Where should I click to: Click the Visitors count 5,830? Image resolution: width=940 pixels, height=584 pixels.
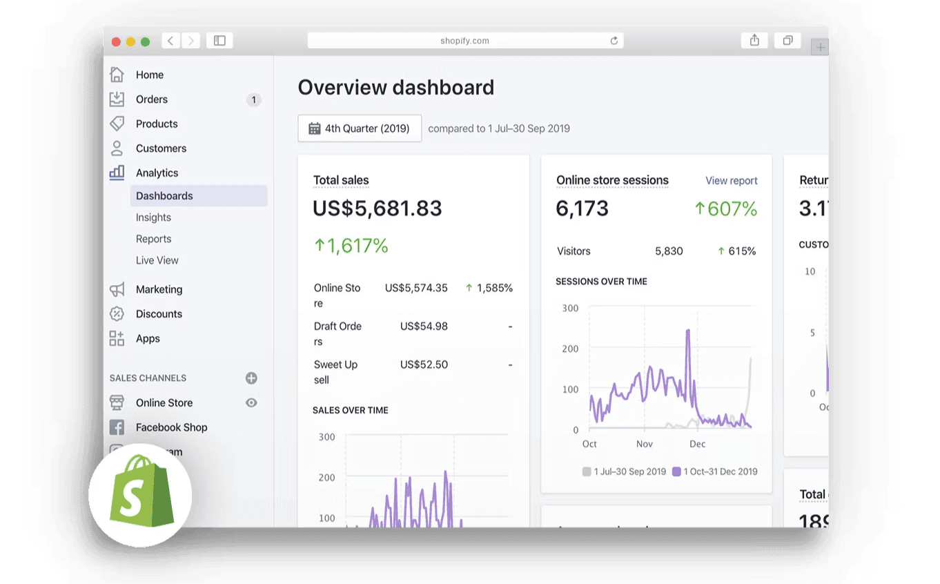[x=669, y=251]
